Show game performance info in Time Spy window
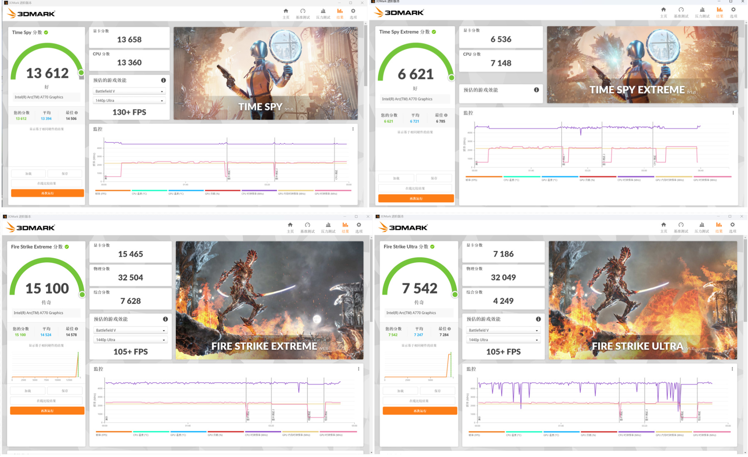This screenshot has width=748, height=457. coord(164,80)
